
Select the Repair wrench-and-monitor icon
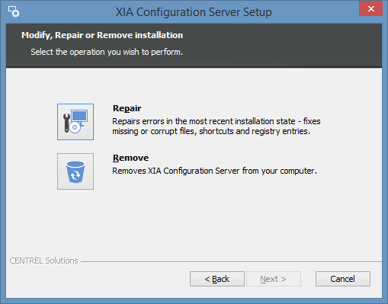[75, 122]
